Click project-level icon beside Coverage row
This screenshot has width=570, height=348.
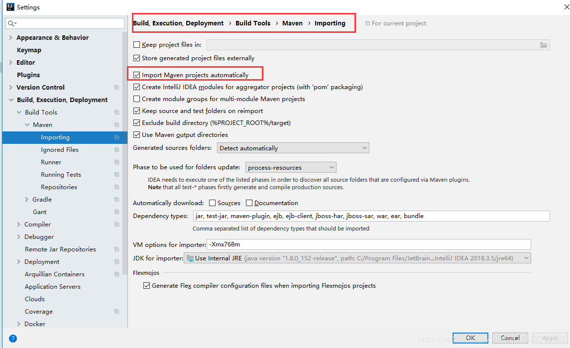[116, 311]
